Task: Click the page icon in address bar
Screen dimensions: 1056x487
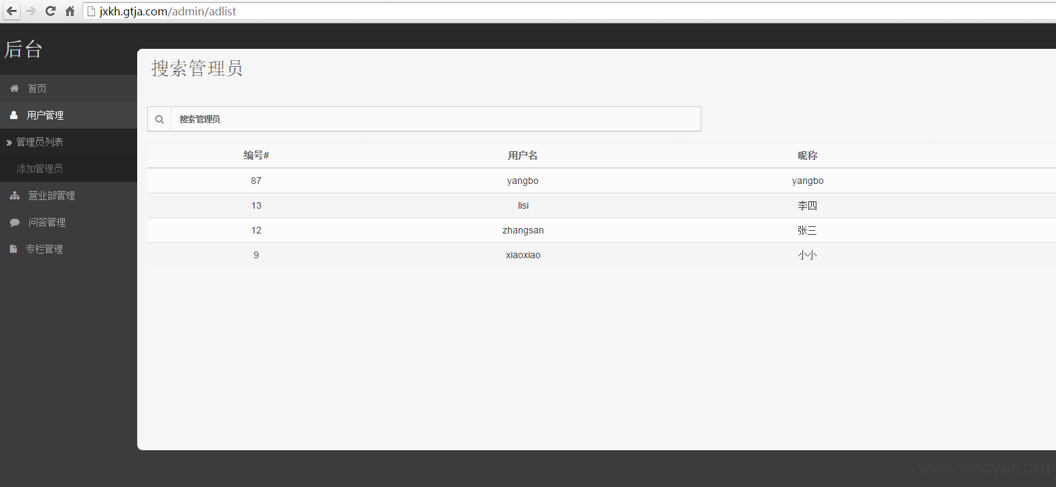Action: (92, 11)
